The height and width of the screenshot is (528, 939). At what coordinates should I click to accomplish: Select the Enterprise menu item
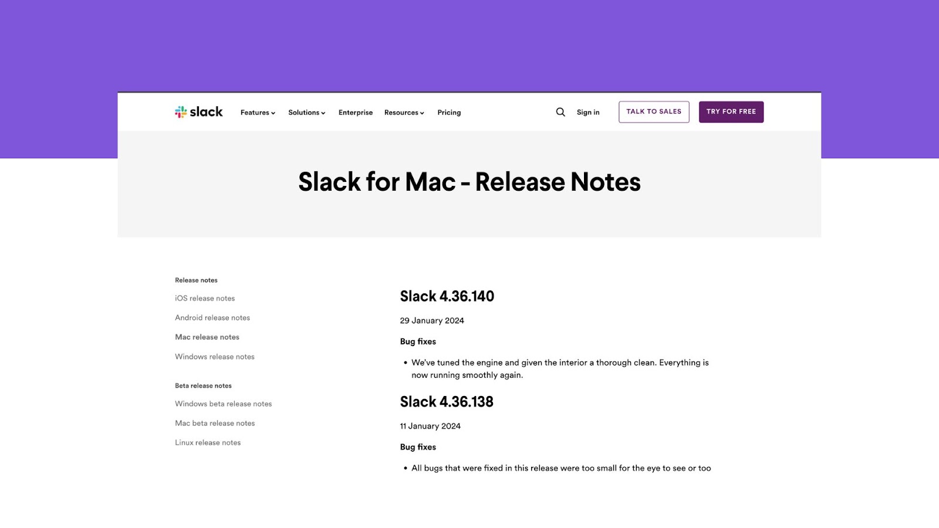point(355,112)
